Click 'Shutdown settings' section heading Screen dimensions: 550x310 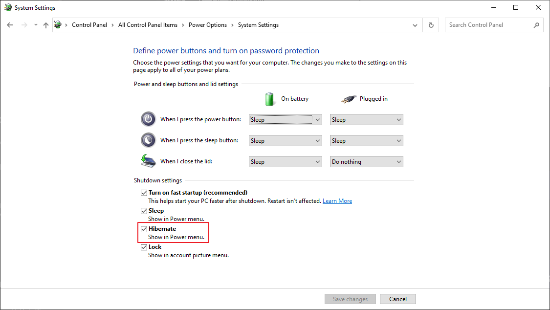pos(158,180)
